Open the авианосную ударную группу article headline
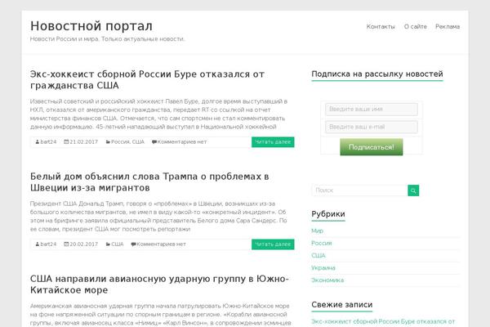The height and width of the screenshot is (327, 490). (159, 284)
